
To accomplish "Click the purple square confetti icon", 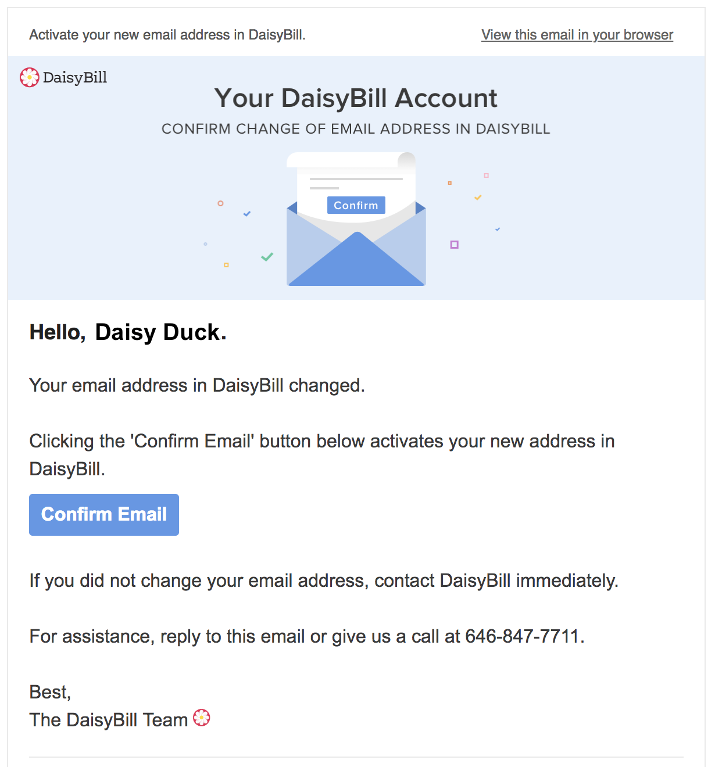I will (x=455, y=245).
